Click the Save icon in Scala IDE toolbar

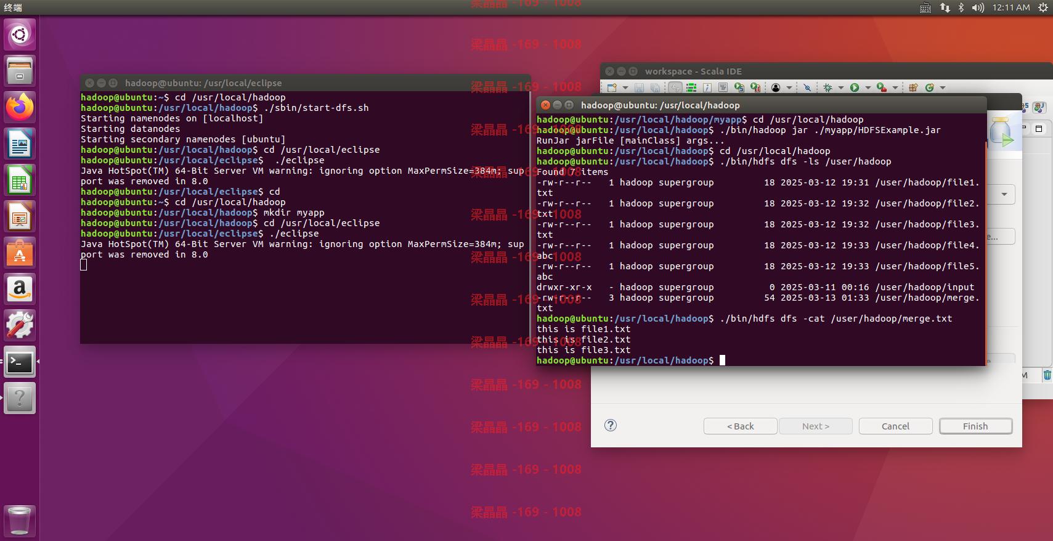tap(639, 87)
